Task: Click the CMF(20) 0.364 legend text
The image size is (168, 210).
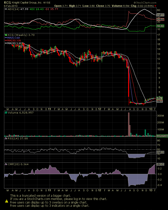Action: click(x=18, y=164)
